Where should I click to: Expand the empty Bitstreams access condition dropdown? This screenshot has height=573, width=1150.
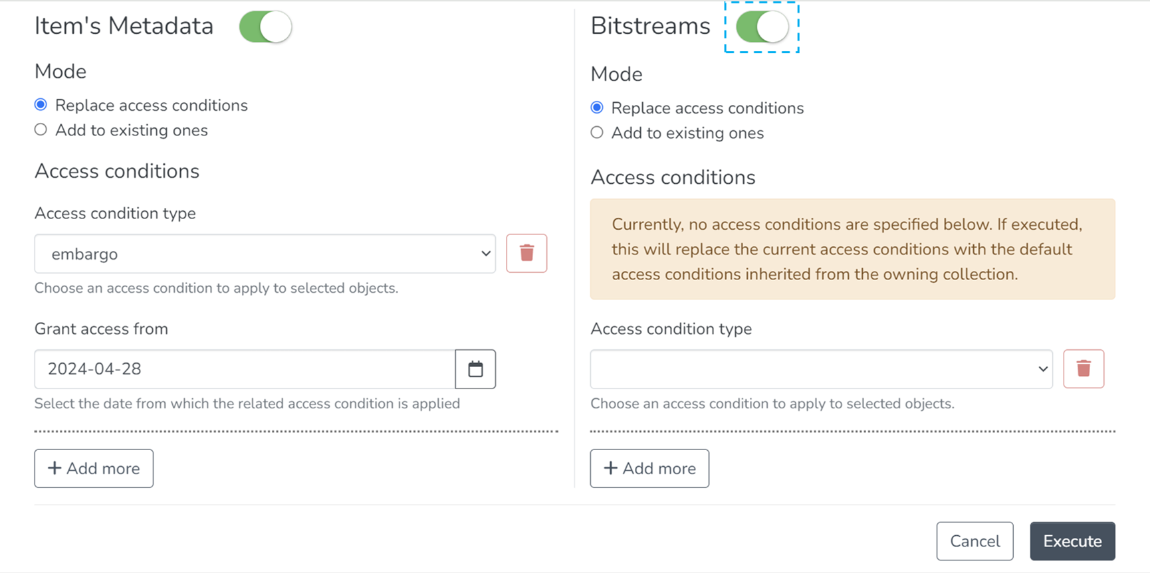[x=820, y=369]
